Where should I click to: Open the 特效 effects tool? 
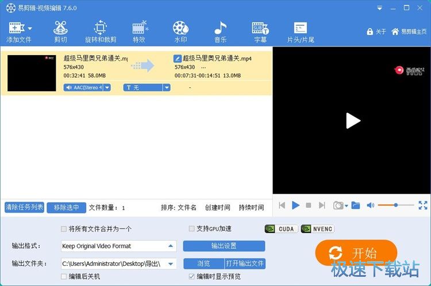click(140, 32)
